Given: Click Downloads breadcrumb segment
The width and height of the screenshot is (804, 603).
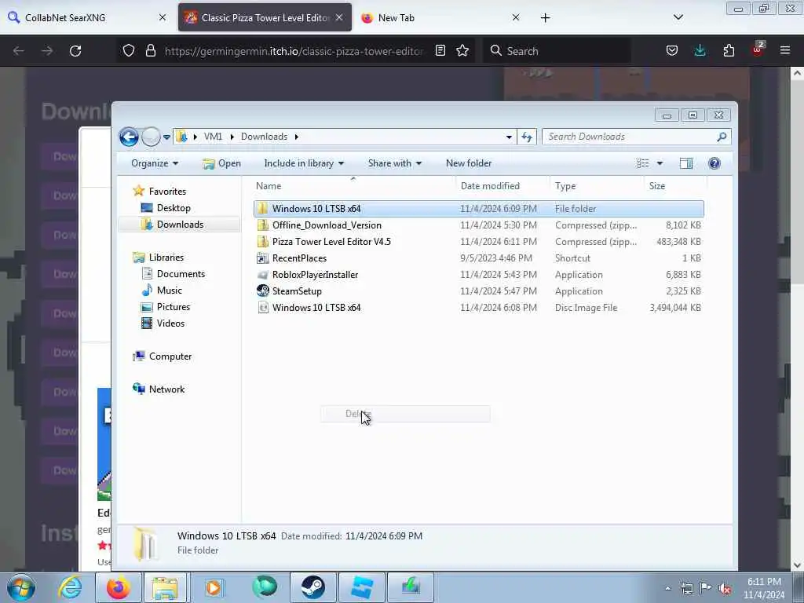Looking at the screenshot, I should pyautogui.click(x=264, y=137).
